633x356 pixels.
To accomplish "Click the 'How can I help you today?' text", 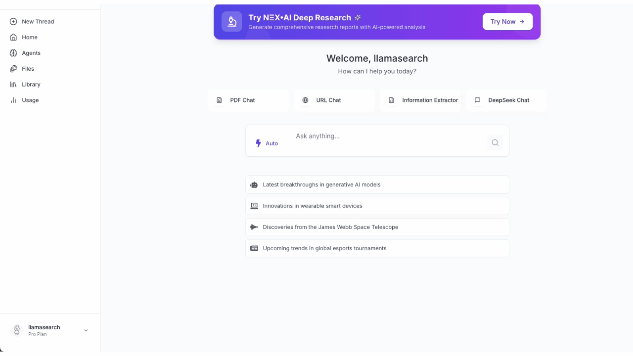I will pos(377,71).
